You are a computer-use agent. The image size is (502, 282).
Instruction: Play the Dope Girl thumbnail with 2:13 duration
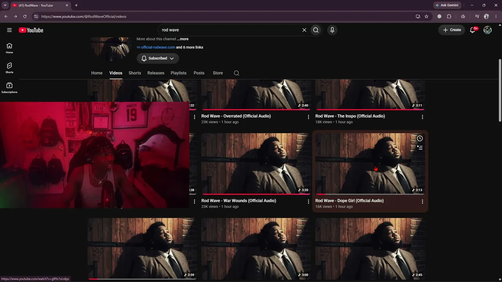tap(370, 164)
